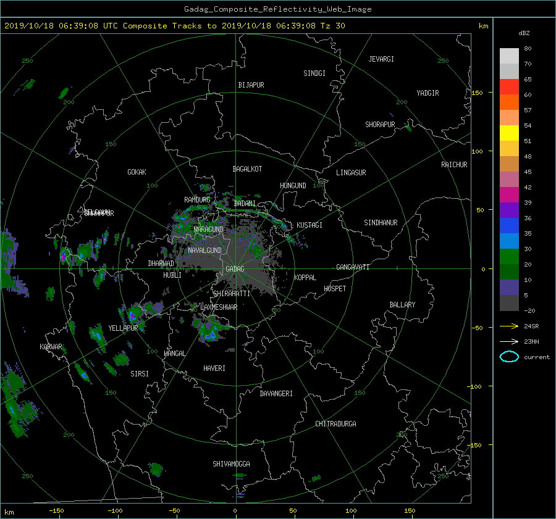Click the KARWAR city label
Image resolution: width=556 pixels, height=519 pixels.
(51, 346)
